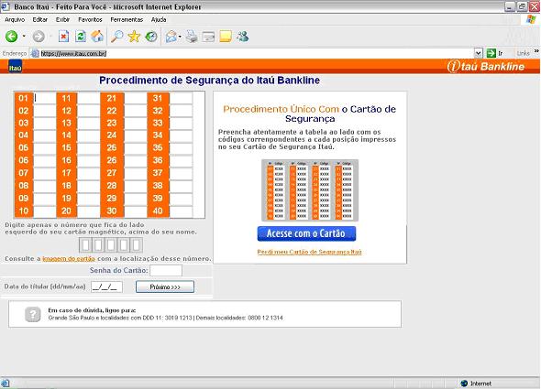
Task: Open the Mail envelope toolbar icon
Action: coord(171,37)
